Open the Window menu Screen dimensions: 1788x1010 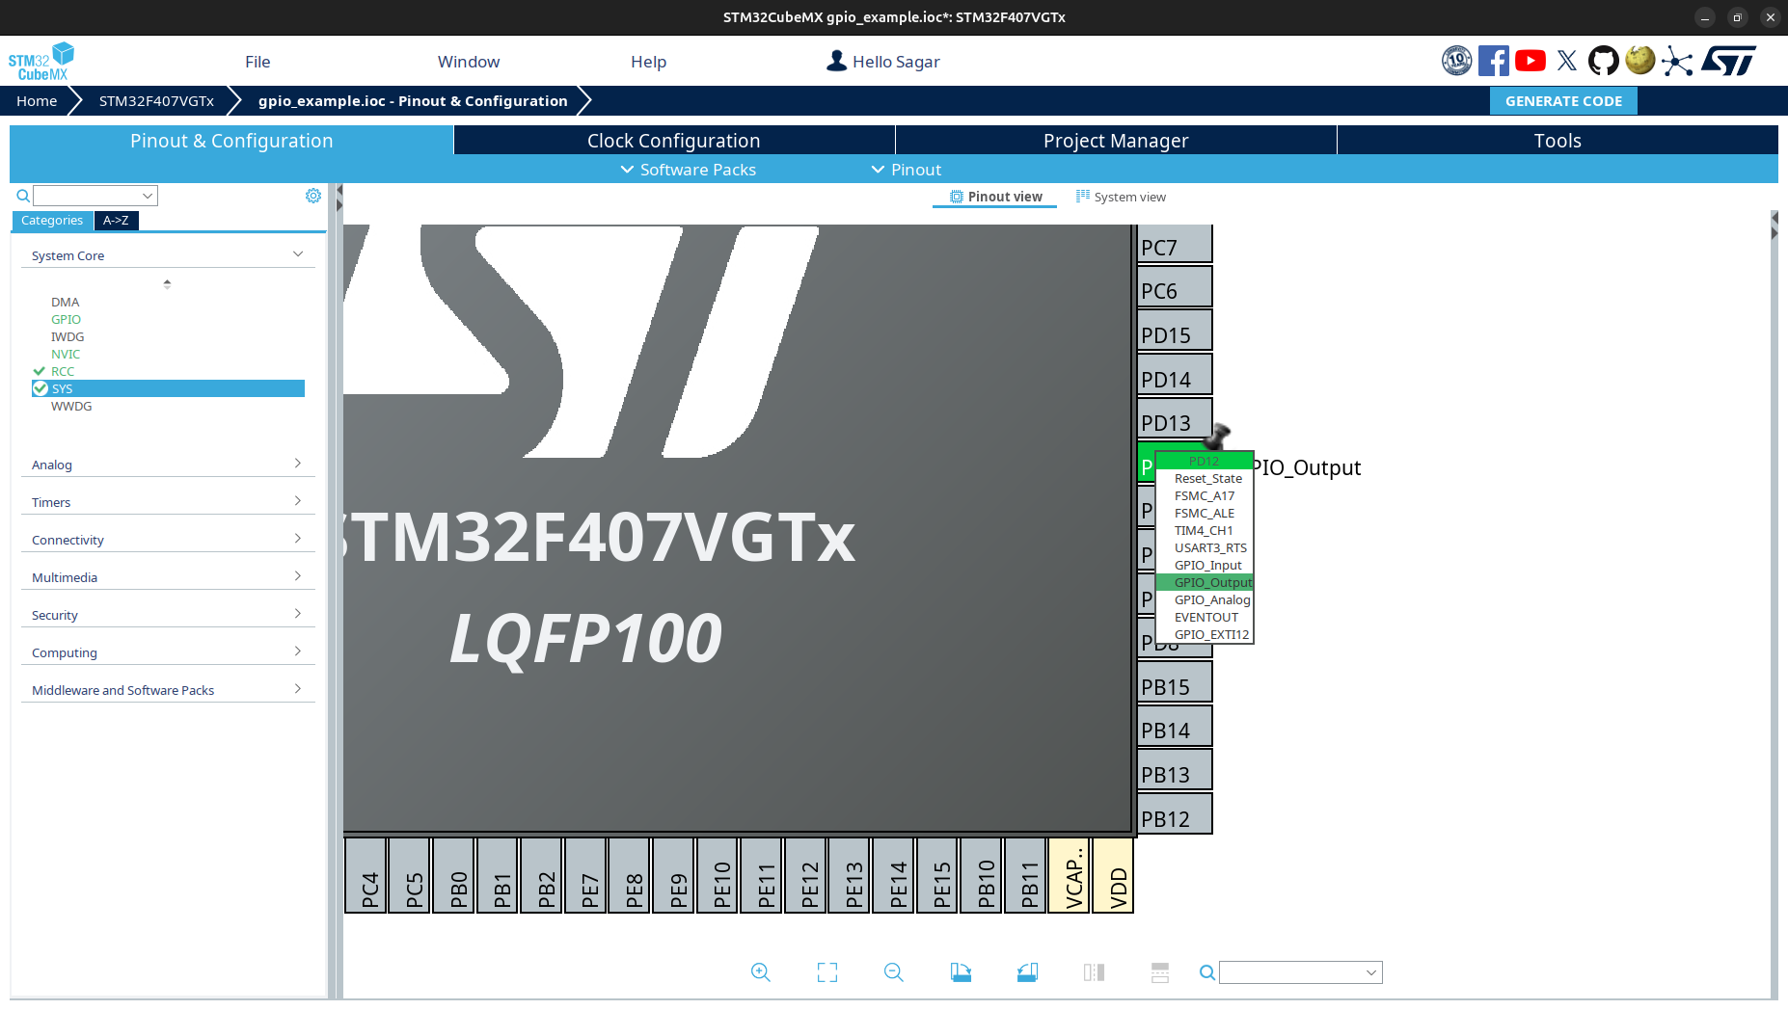469,62
